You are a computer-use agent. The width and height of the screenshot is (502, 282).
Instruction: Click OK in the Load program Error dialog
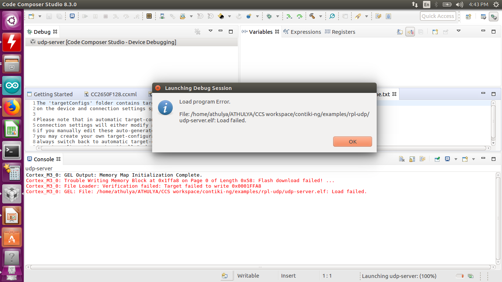click(352, 142)
